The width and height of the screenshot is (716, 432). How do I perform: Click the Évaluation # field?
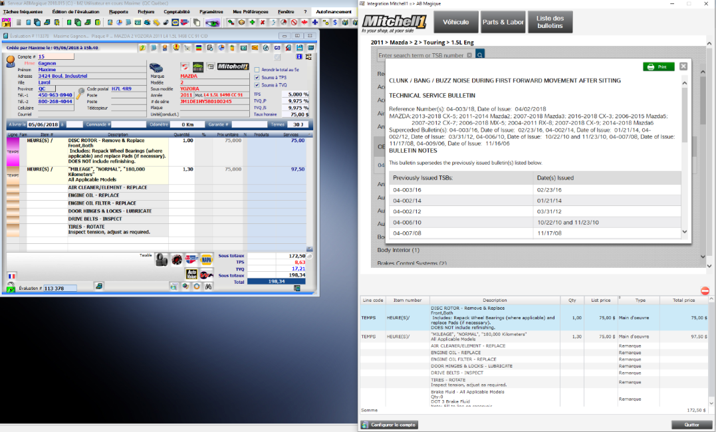60,288
